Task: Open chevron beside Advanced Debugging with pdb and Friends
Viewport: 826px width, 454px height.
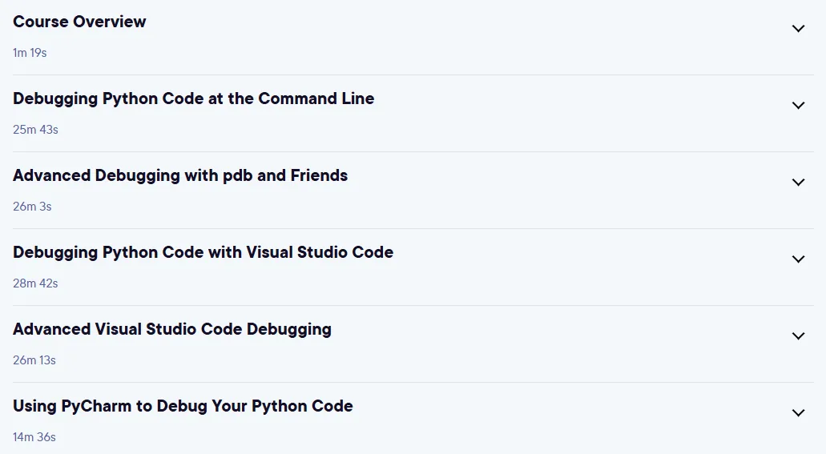Action: (799, 183)
